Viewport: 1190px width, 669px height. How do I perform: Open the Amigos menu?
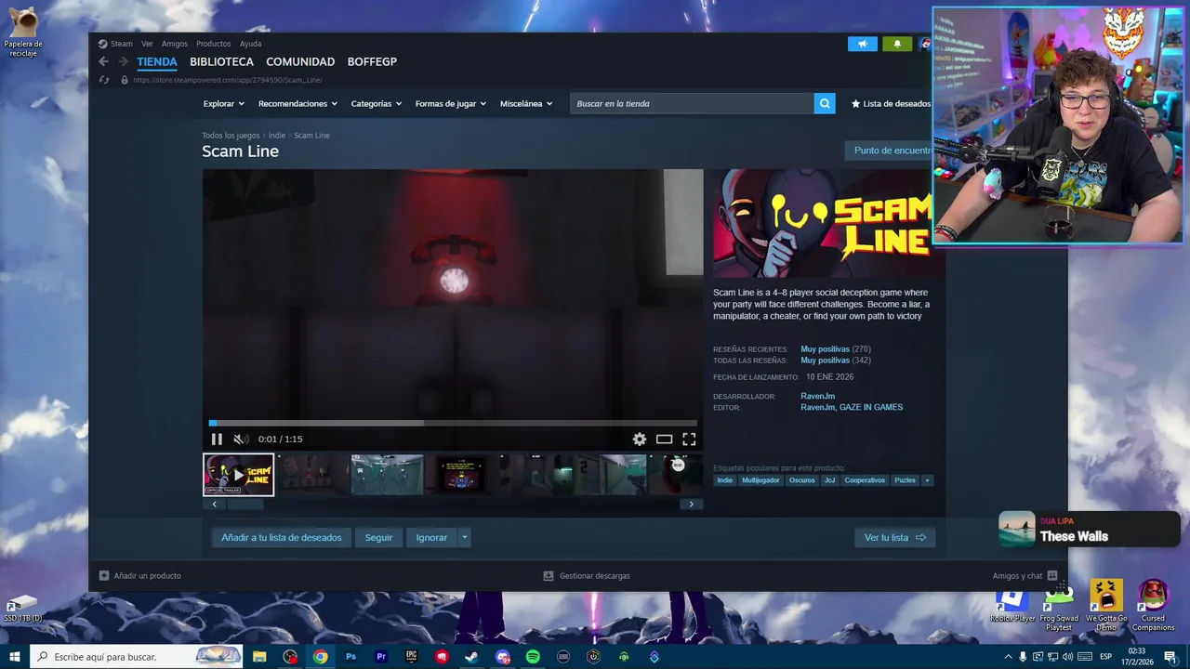click(x=175, y=44)
